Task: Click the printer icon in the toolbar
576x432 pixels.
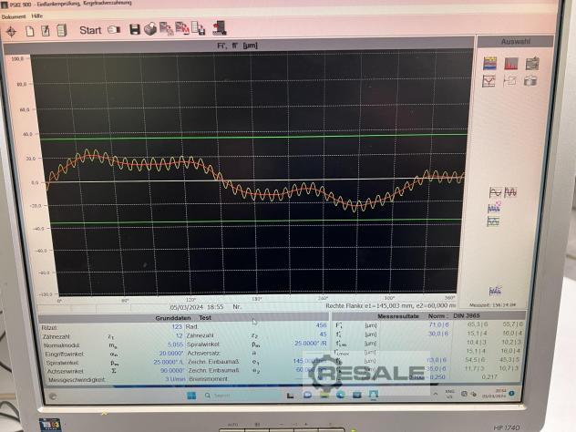Action: tap(151, 29)
